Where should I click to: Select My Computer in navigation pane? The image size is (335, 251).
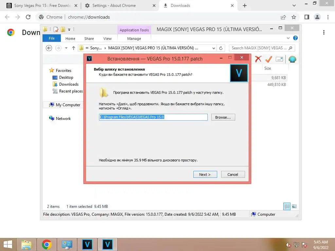click(x=65, y=105)
